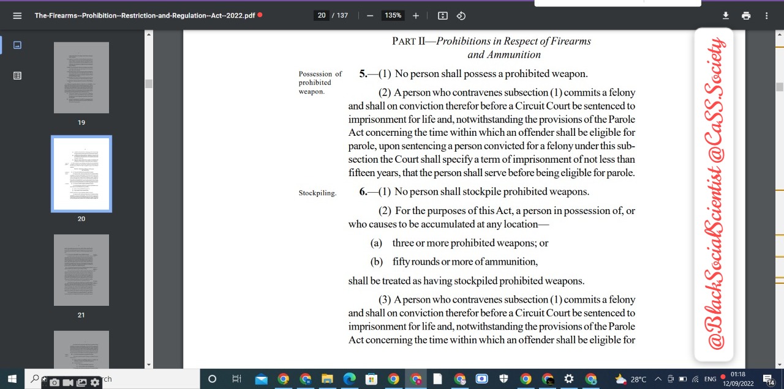Click the PDF file name title
This screenshot has height=389, width=784.
pyautogui.click(x=145, y=15)
